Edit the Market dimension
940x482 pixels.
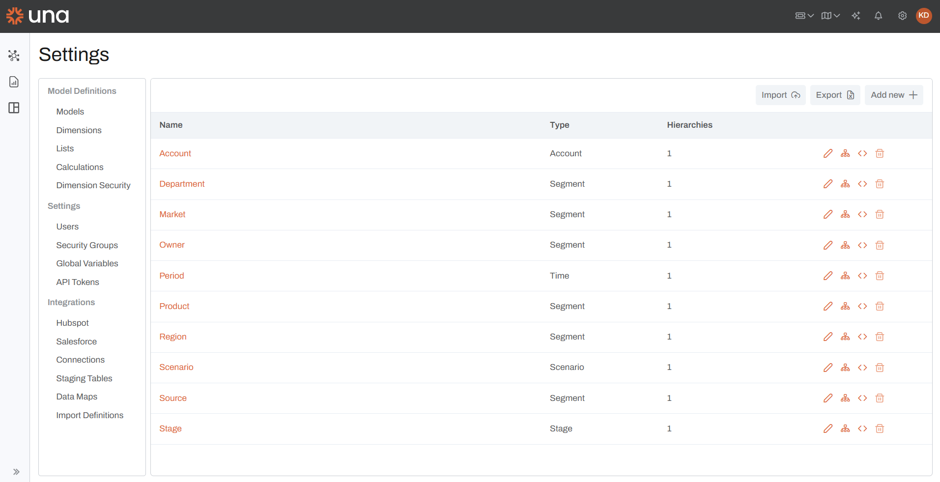click(x=828, y=214)
